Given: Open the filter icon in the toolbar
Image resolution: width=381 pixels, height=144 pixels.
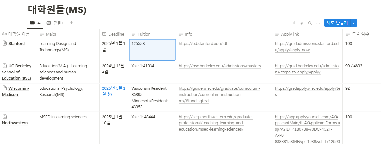Looking at the screenshot, I should click(285, 23).
